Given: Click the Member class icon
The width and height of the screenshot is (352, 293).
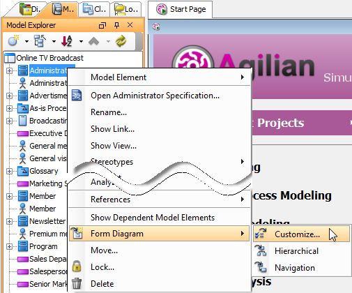Looking at the screenshot, I should click(x=23, y=196).
